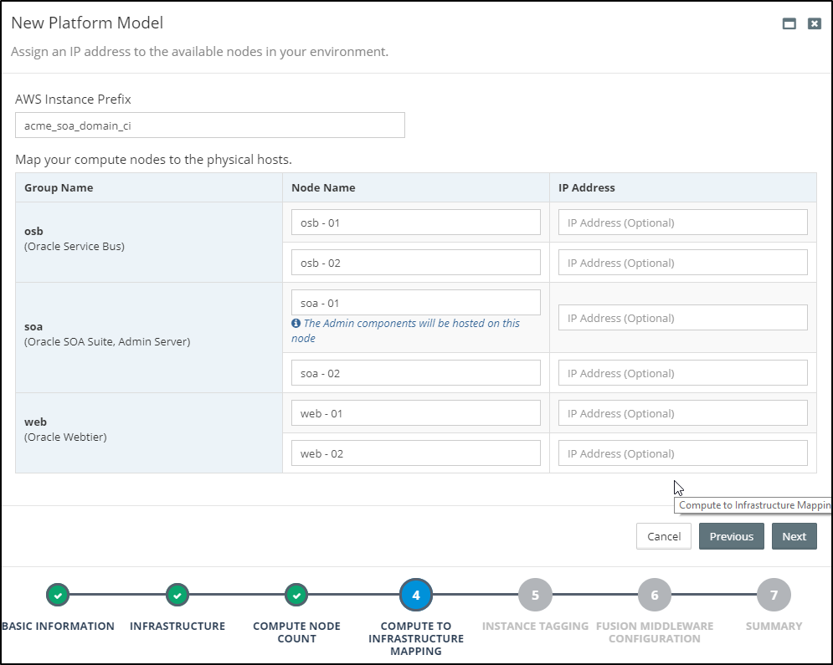Screen dimensions: 833x665
Task: Click the blue step 4 circle
Action: click(416, 595)
